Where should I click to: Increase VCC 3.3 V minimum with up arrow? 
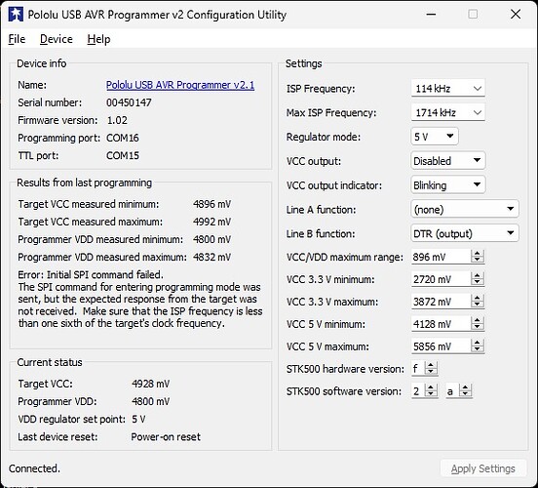point(478,275)
